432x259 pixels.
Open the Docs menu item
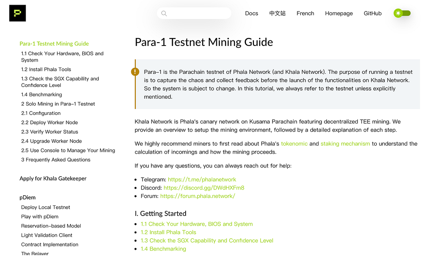click(x=251, y=13)
